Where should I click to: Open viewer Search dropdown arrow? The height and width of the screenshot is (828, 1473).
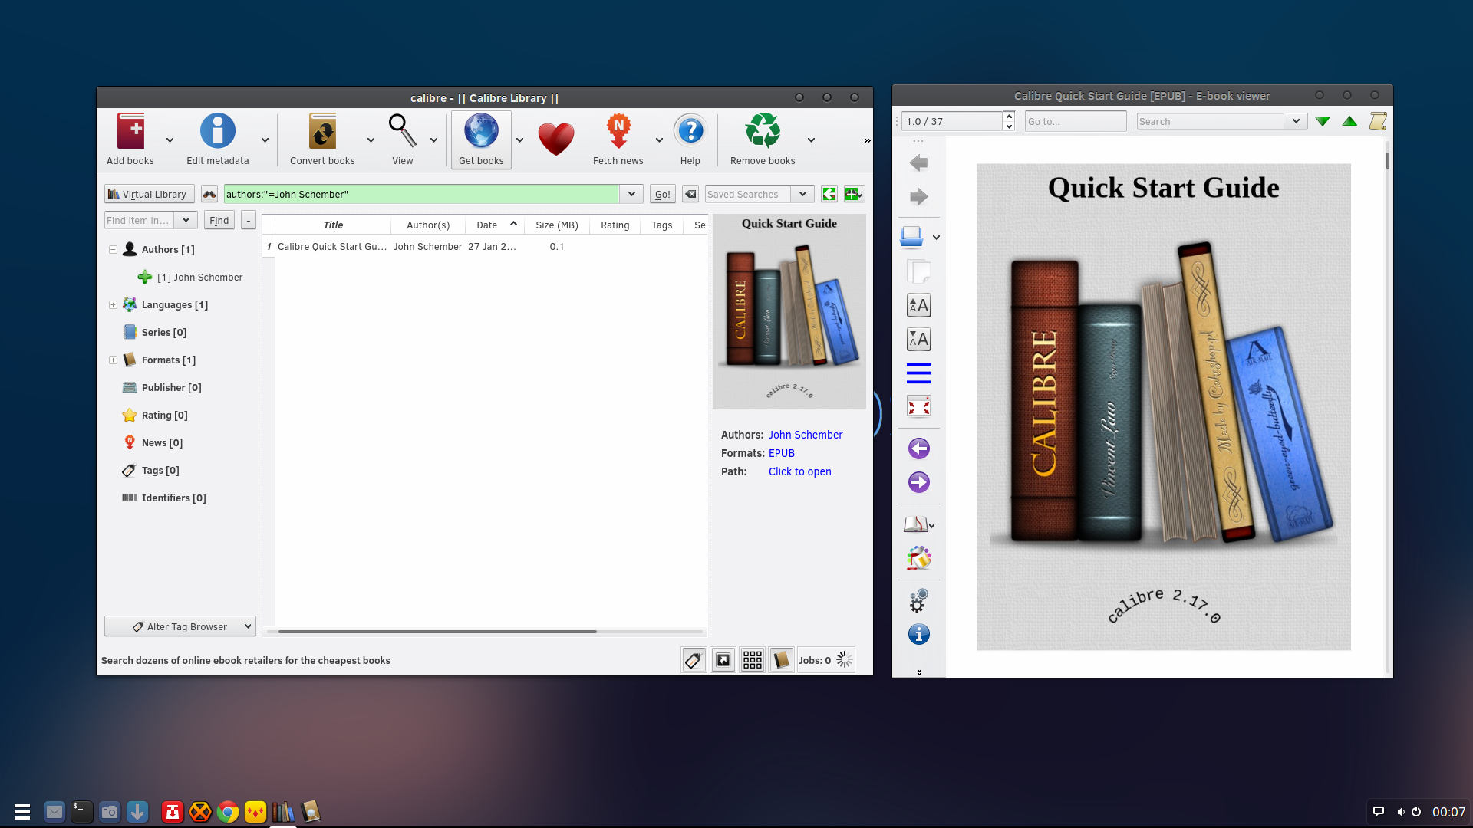pyautogui.click(x=1296, y=121)
